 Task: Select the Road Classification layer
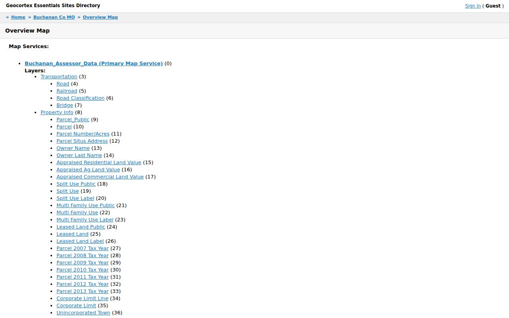click(x=80, y=98)
